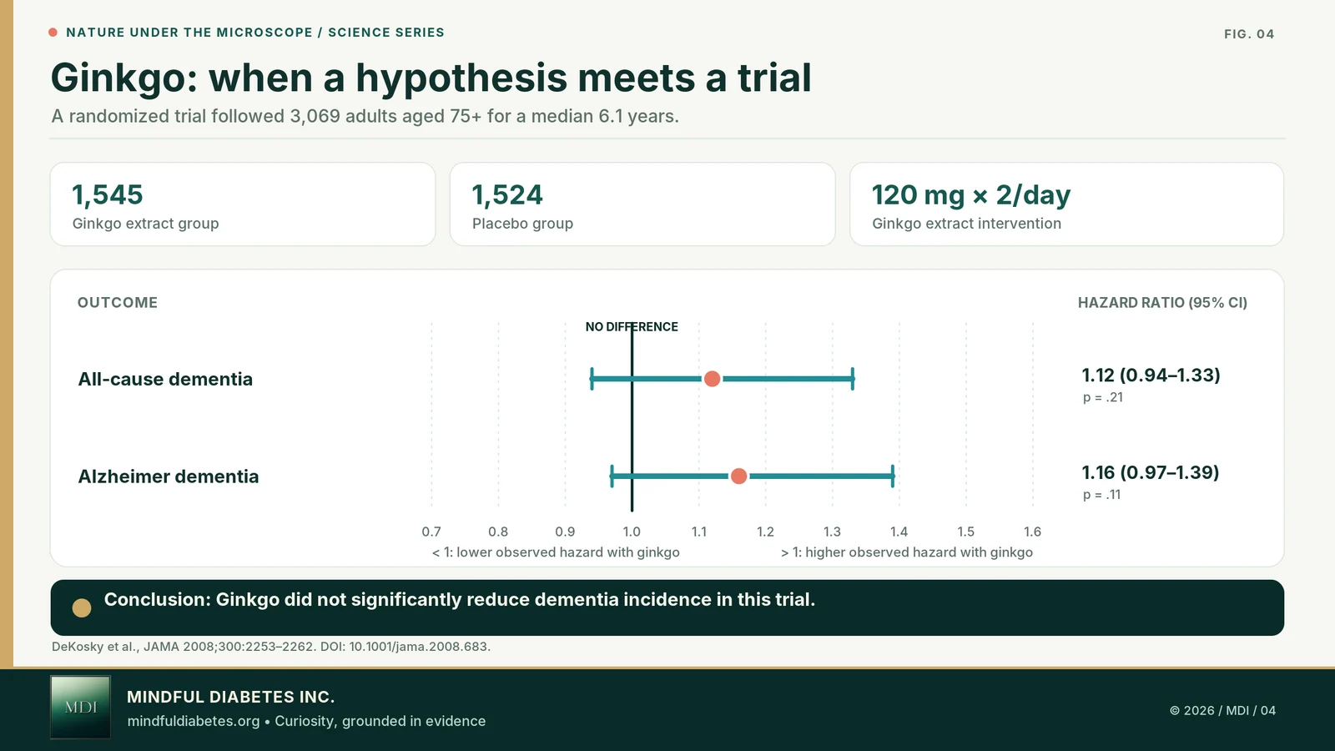Screen dimensions: 1335x751
Task: Click the '1.3' axis tick label
Action: point(832,532)
